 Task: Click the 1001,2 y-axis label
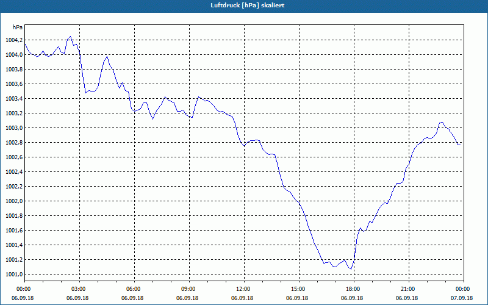[x=14, y=260]
